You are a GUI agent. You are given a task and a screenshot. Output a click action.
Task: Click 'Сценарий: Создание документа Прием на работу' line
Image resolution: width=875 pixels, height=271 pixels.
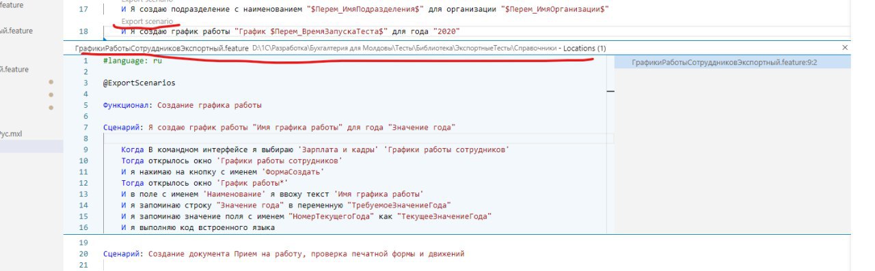coord(284,254)
